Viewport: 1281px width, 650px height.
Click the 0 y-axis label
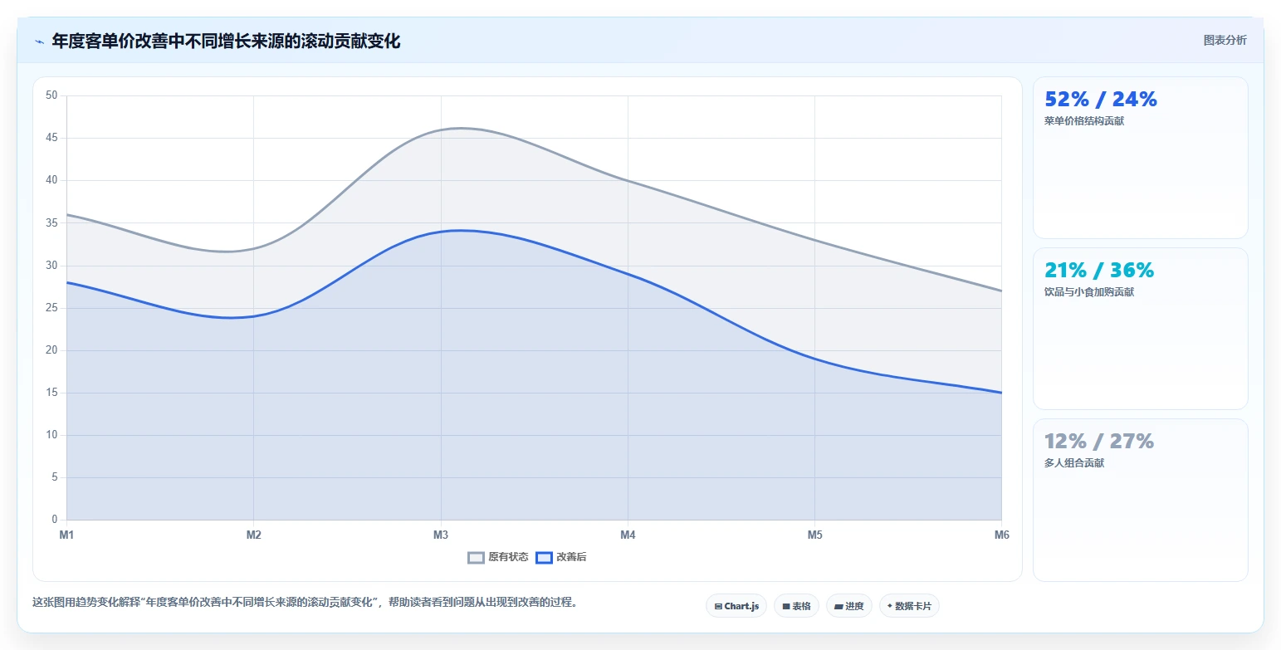tap(55, 520)
